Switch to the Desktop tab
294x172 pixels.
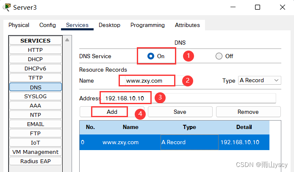point(109,25)
